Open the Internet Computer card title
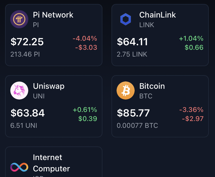 point(51,163)
